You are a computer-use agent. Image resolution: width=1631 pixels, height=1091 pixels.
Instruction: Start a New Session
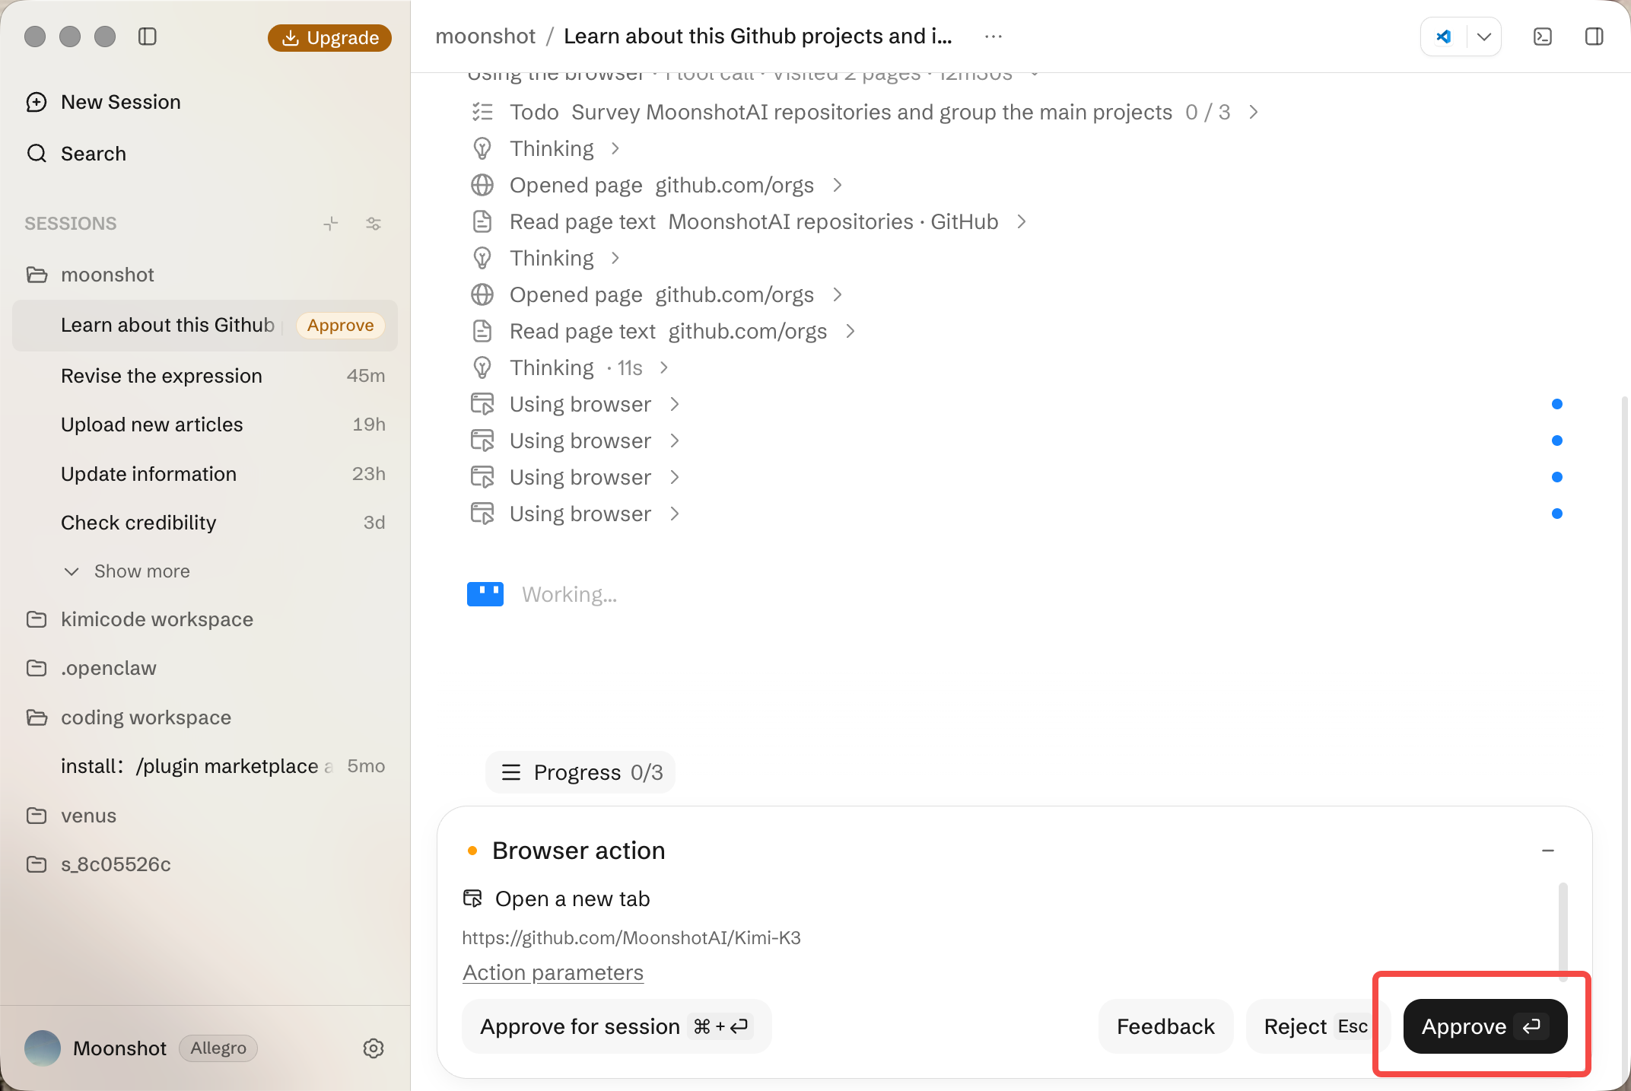[103, 102]
